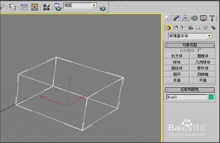
Task: Open the render type 视图 dropdown
Action: [x=80, y=5]
